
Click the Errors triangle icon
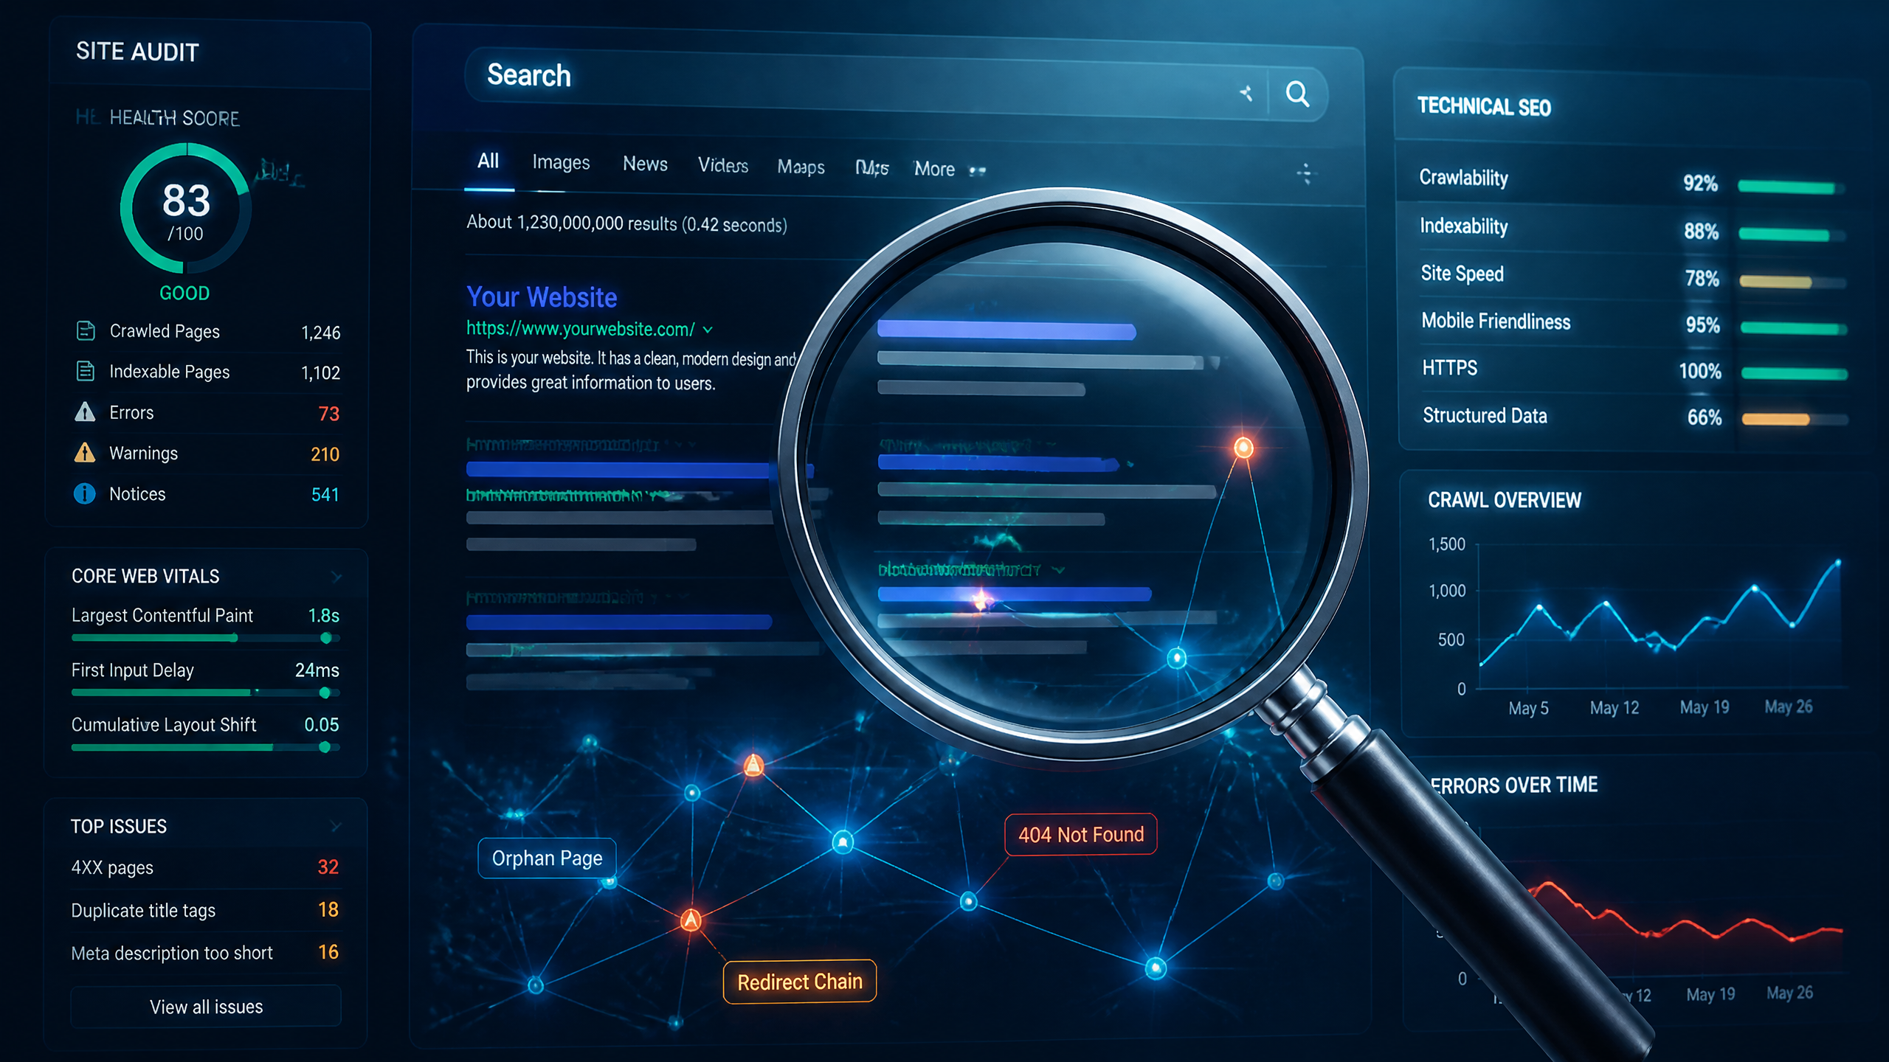(x=85, y=412)
